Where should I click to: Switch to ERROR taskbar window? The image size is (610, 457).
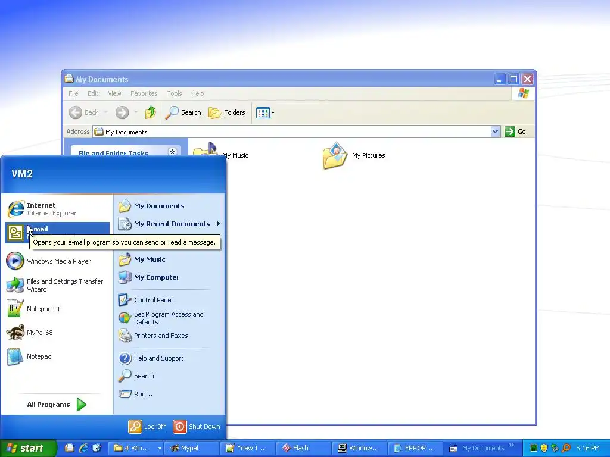click(415, 448)
